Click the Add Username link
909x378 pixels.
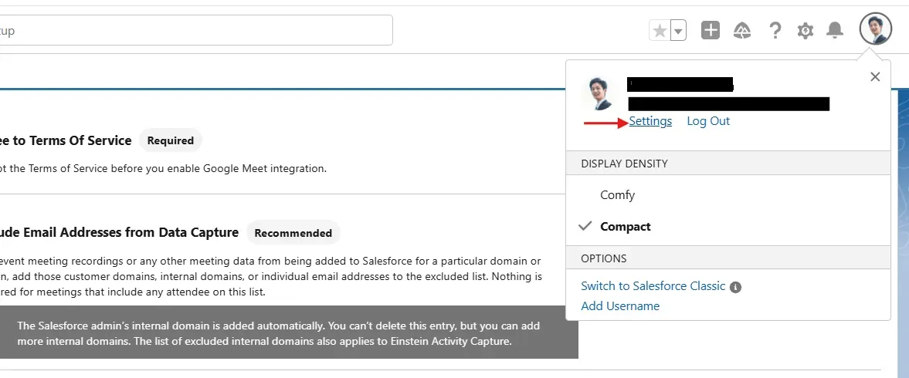click(x=620, y=306)
